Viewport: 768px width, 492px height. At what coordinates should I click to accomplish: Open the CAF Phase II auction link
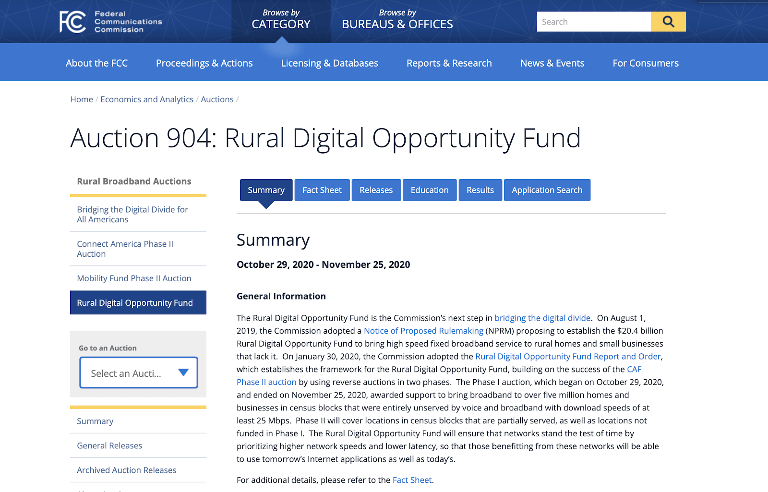pyautogui.click(x=266, y=382)
